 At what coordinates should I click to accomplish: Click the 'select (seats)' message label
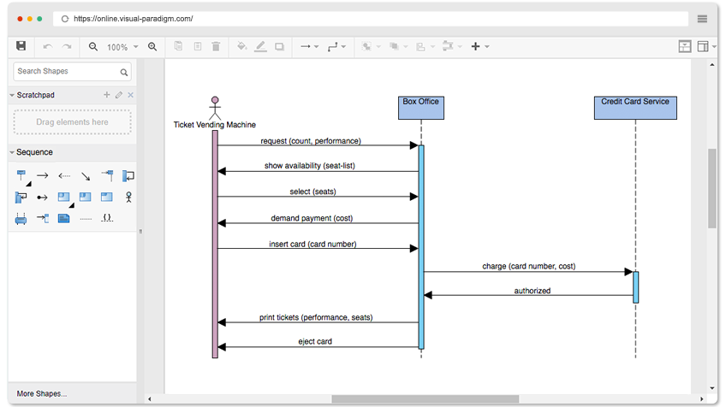[x=313, y=192]
